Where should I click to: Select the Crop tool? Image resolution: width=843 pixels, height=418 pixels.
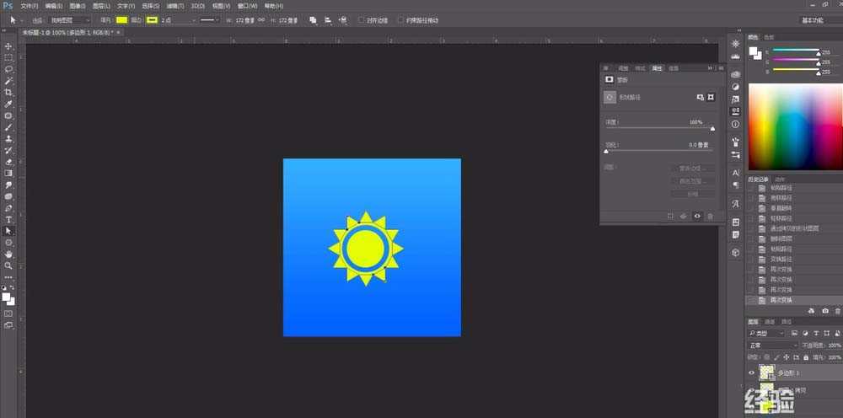tap(8, 92)
